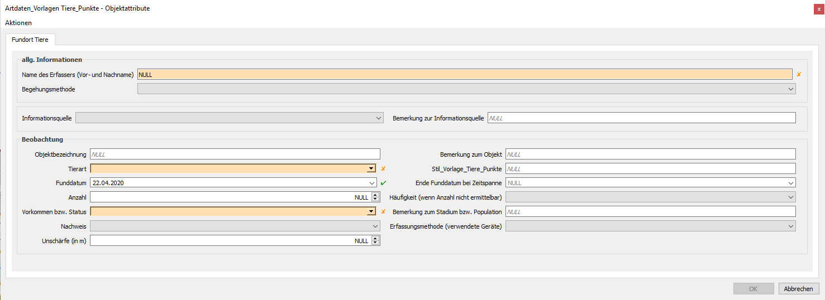Close the Objektattribute dialog with the red X
The image size is (825, 300).
pos(819,9)
